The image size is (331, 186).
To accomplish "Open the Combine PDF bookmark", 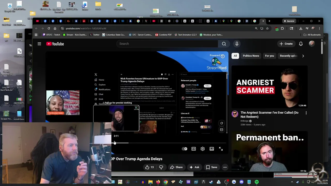I will click(163, 35).
